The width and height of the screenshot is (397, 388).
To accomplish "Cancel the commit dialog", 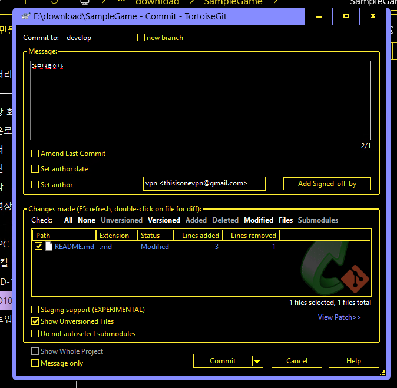I will [x=297, y=361].
